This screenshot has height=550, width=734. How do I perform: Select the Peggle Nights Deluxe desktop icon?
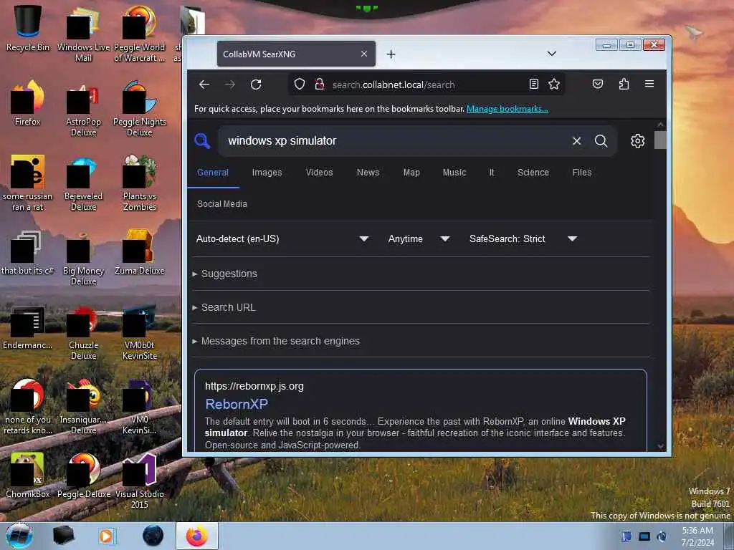point(140,109)
